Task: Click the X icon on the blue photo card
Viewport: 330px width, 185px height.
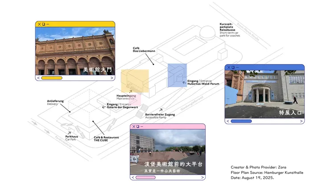Action: (229, 68)
